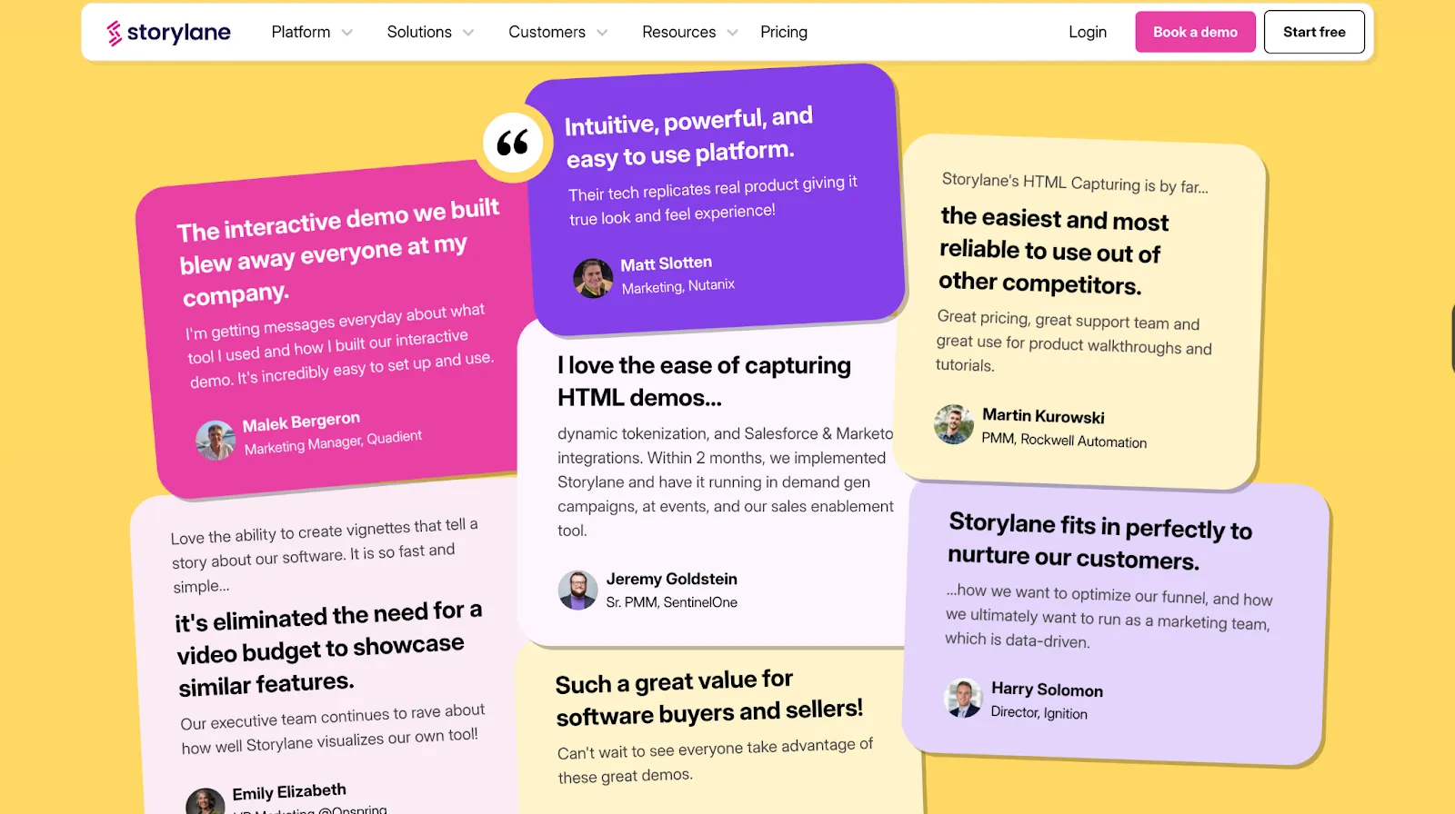Click Matt Slotten's avatar photo
1455x814 pixels.
pyautogui.click(x=593, y=278)
